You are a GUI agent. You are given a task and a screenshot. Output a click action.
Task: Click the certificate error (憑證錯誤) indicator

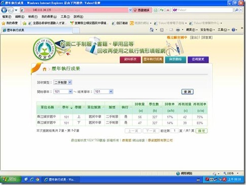click(142, 10)
